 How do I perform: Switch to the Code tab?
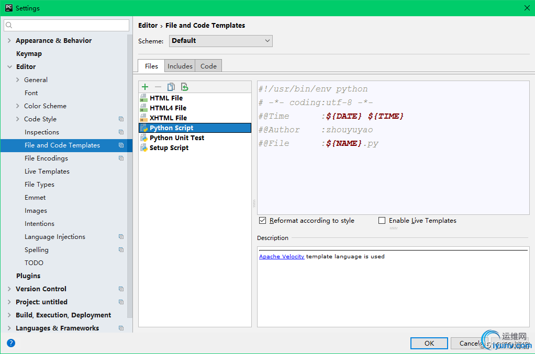(208, 66)
